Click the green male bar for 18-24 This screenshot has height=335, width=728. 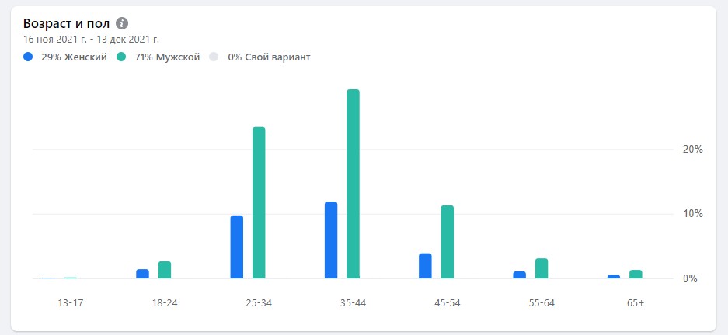pos(165,270)
